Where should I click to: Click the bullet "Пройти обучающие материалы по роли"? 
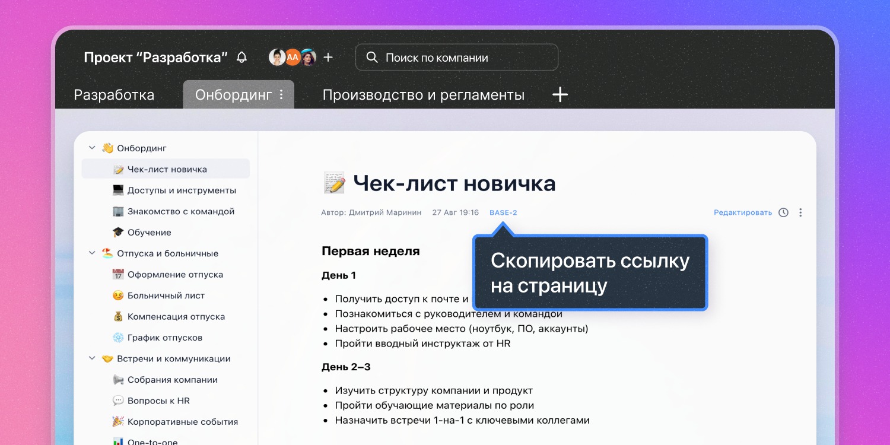coord(434,405)
